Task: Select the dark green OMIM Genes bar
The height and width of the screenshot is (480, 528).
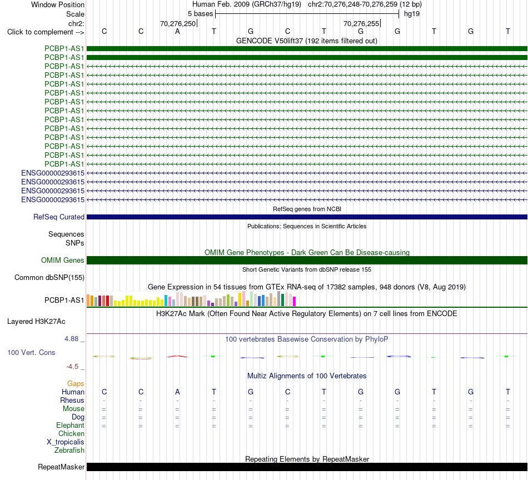Action: pos(307,260)
